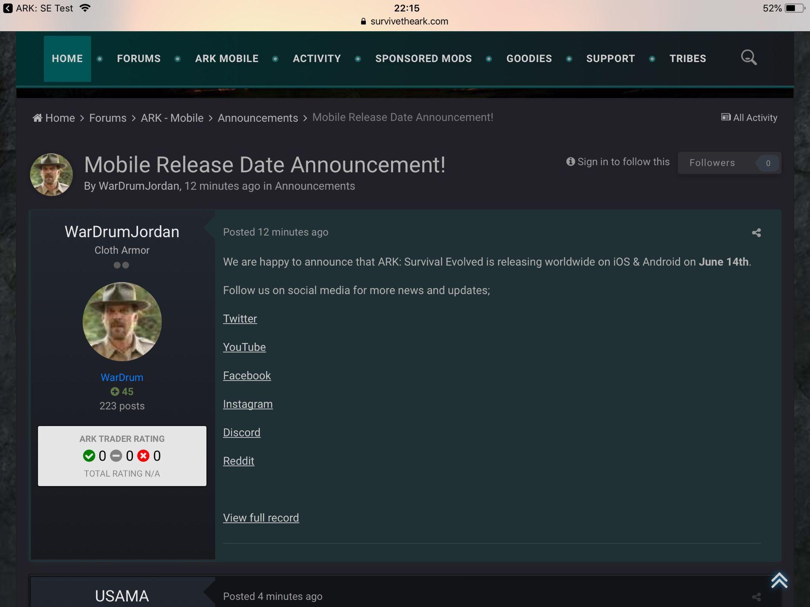The width and height of the screenshot is (810, 607).
Task: Open the YouTube link
Action: point(244,347)
